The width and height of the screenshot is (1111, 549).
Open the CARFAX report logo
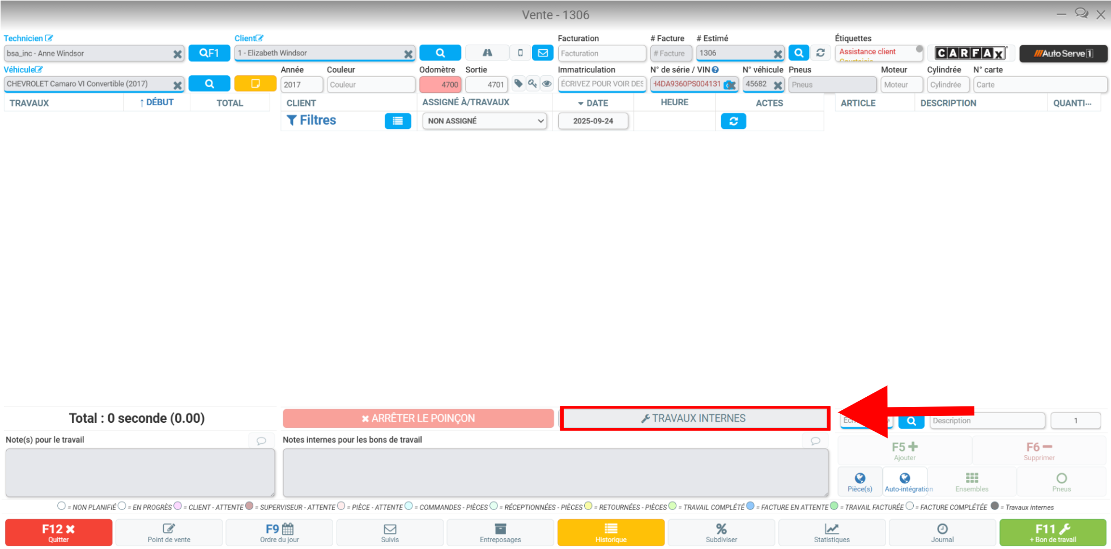[970, 53]
